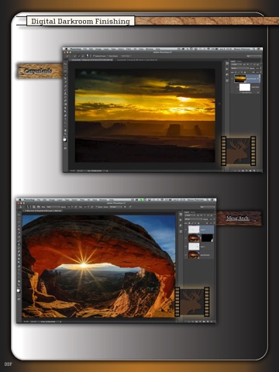Open the Mesa Arch label link
Image resolution: width=279 pixels, height=372 pixels.
(x=238, y=219)
